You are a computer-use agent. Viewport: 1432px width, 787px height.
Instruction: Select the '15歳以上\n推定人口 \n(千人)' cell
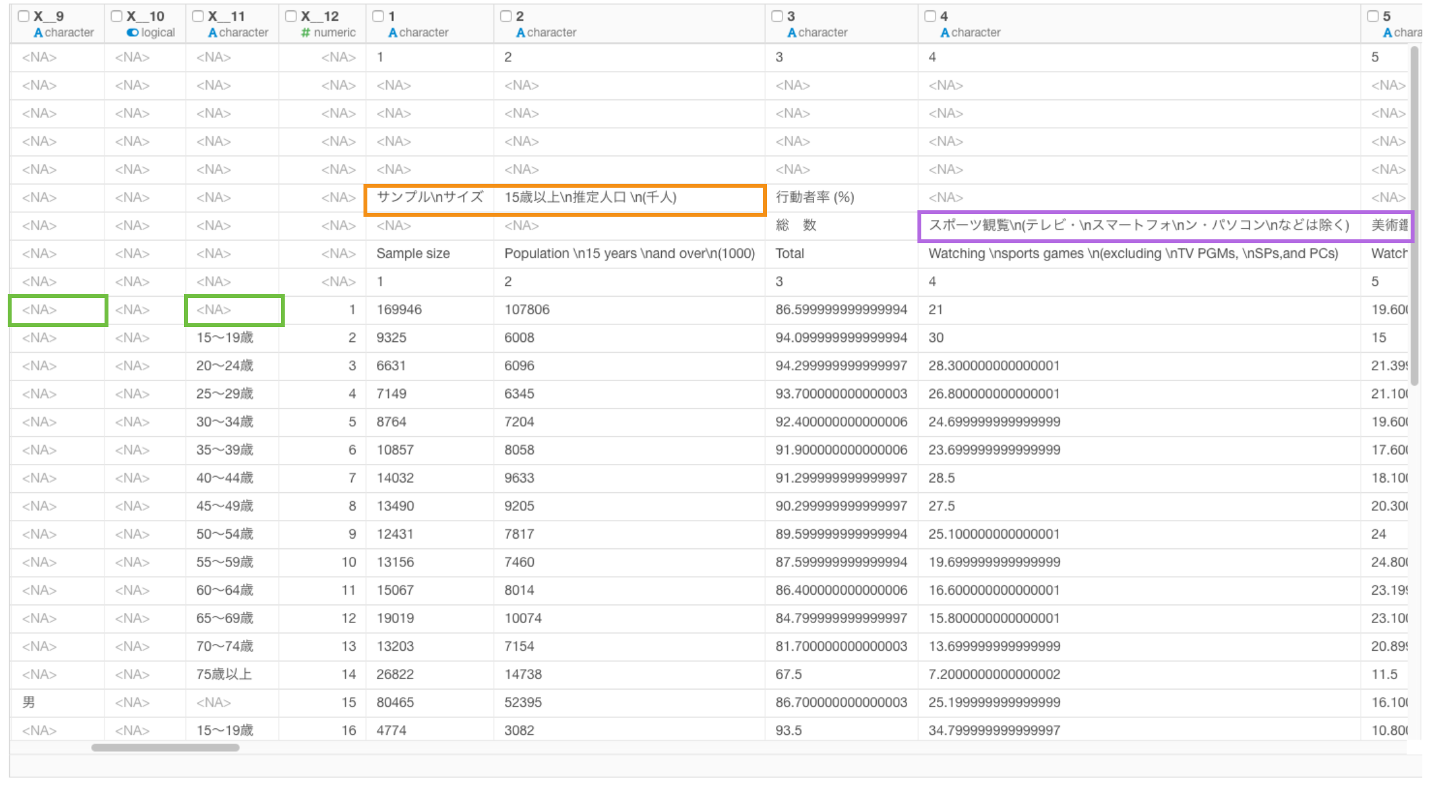[629, 197]
